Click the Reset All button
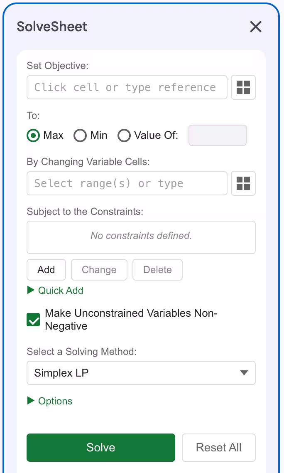The height and width of the screenshot is (473, 284). 218,448
